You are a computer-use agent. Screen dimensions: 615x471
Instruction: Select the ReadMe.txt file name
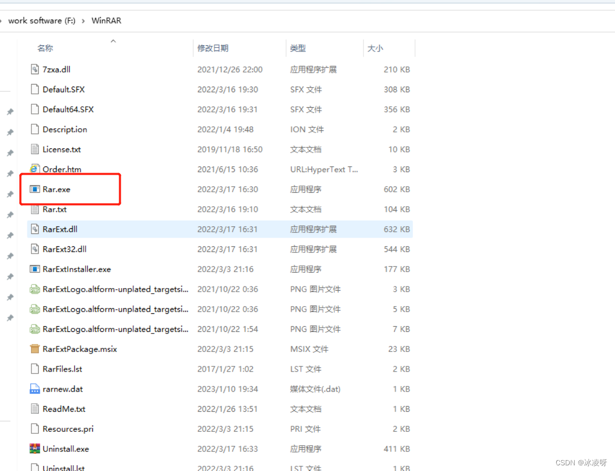click(x=64, y=409)
